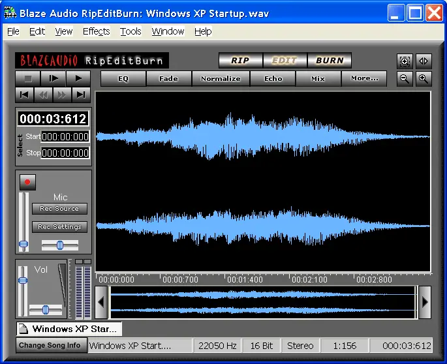Open the Edit menu

tap(37, 31)
